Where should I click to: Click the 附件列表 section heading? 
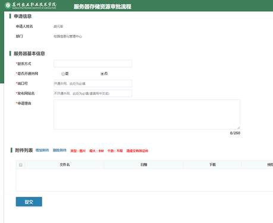click(24, 150)
